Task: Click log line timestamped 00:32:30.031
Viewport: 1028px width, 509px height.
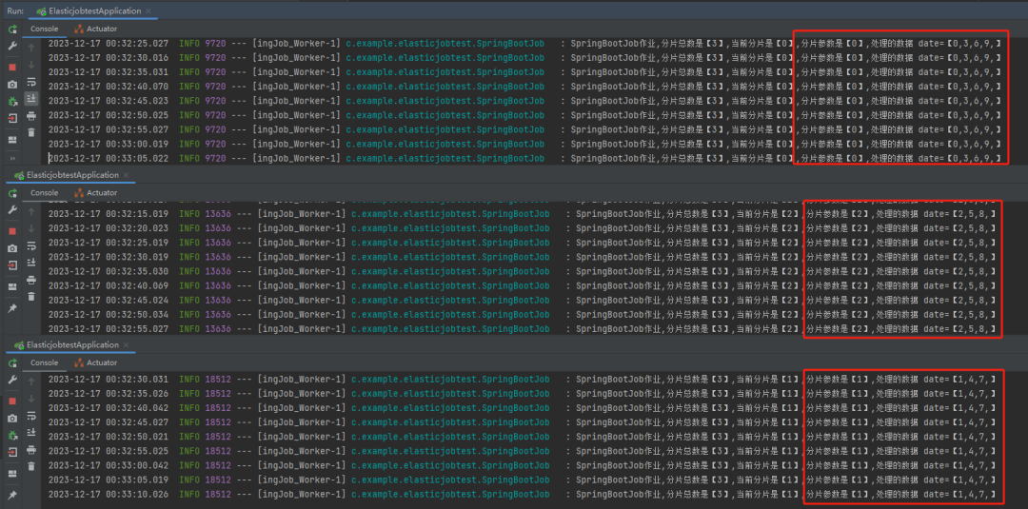Action: (523, 379)
